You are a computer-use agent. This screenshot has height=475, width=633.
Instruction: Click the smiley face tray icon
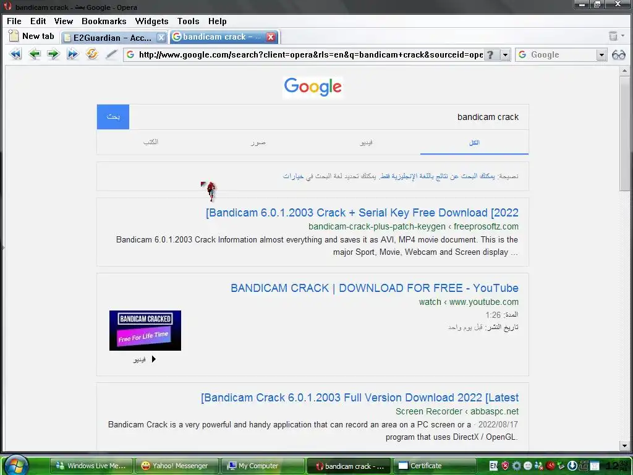click(x=528, y=466)
